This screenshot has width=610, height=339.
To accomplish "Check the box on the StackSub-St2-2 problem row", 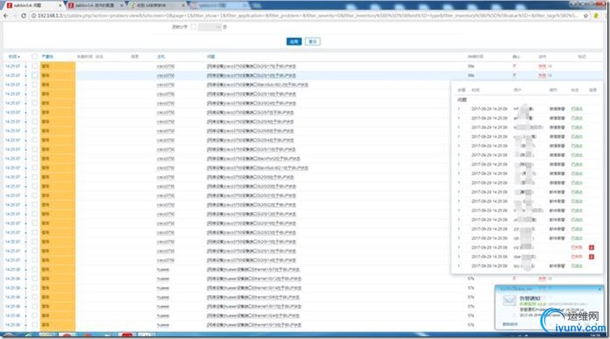I will point(35,85).
